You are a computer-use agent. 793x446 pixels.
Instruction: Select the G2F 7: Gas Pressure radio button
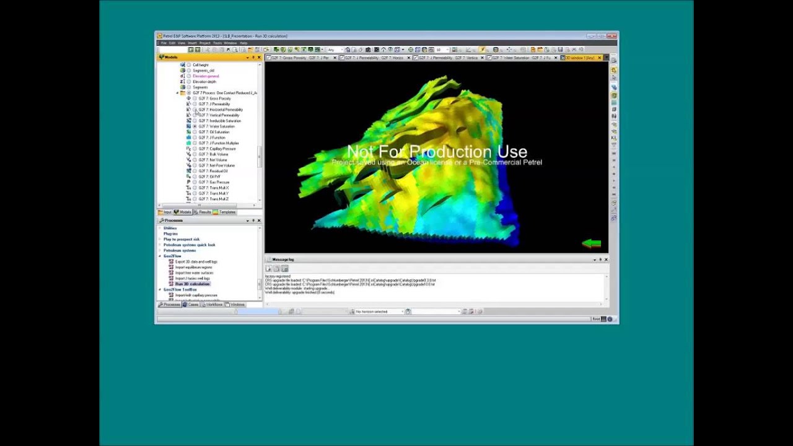[195, 182]
